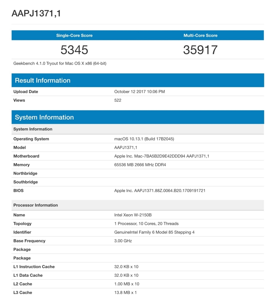271x299 pixels.
Task: Select the Mac-7BA5B2D9E42DDD94 motherboard value
Action: coord(162,156)
